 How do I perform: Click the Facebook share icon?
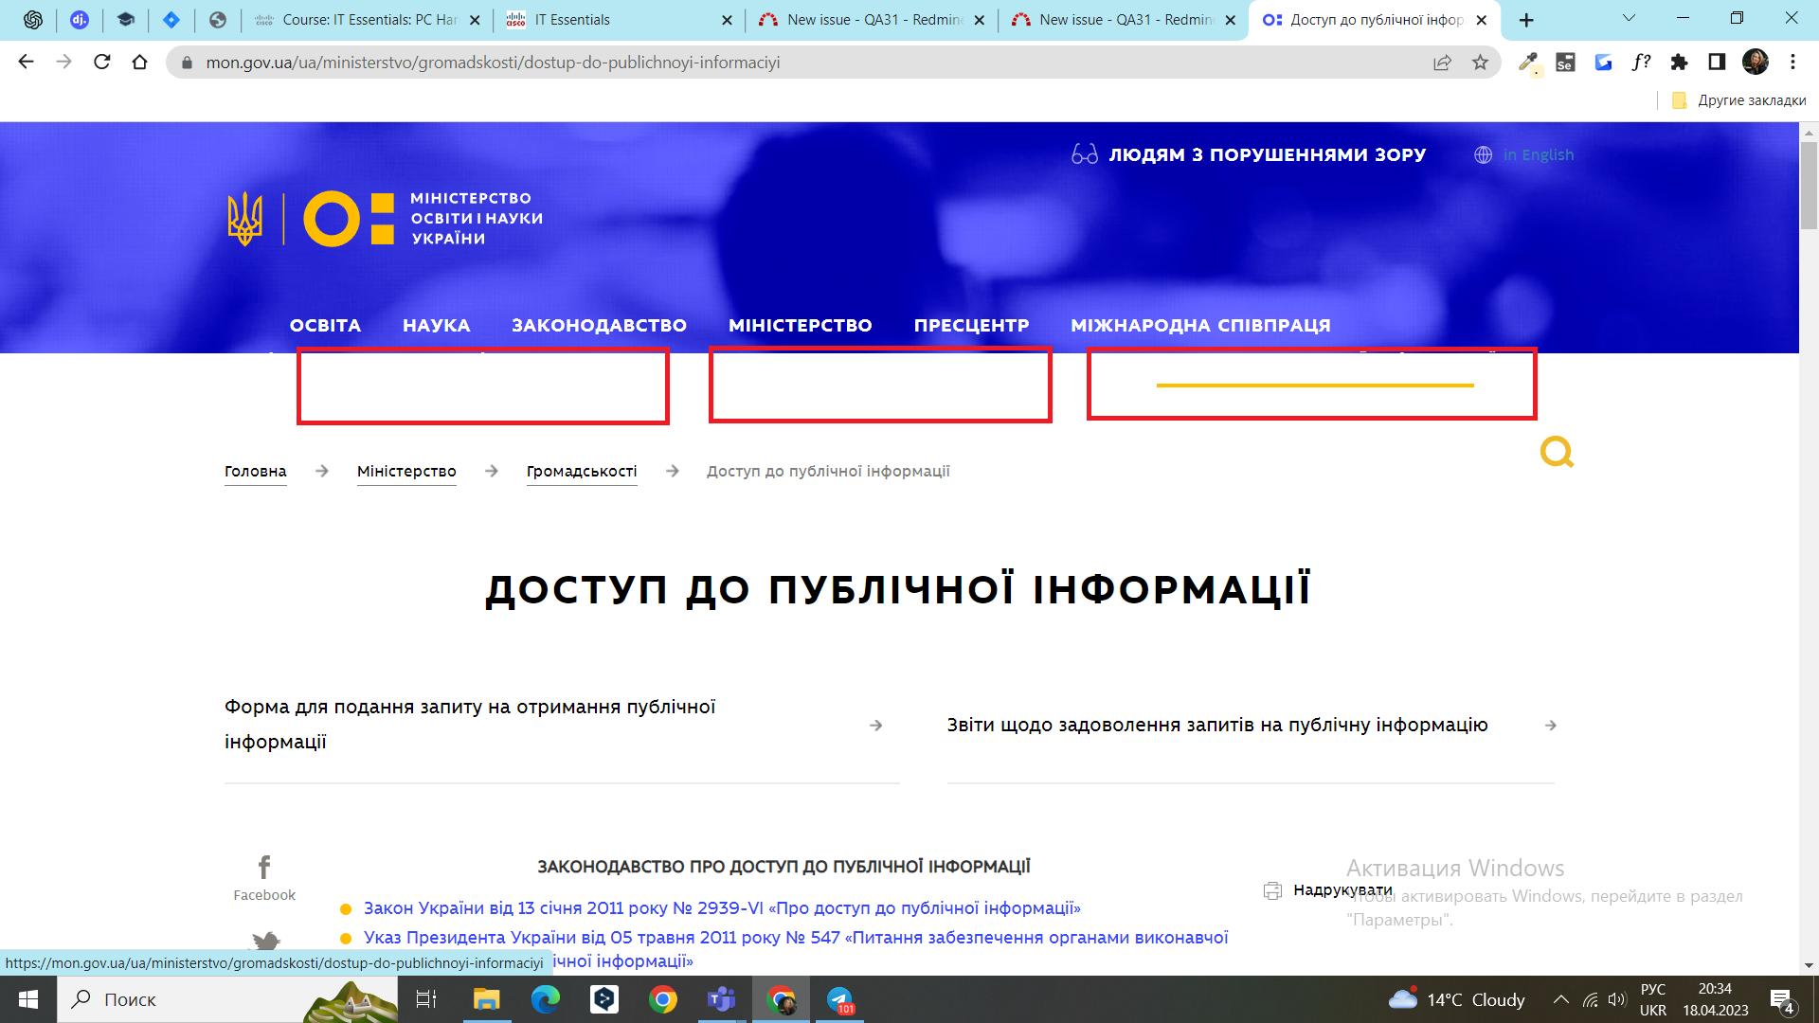click(264, 867)
